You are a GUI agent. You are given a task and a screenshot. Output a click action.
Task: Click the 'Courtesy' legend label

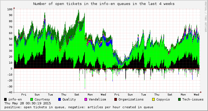42,99
